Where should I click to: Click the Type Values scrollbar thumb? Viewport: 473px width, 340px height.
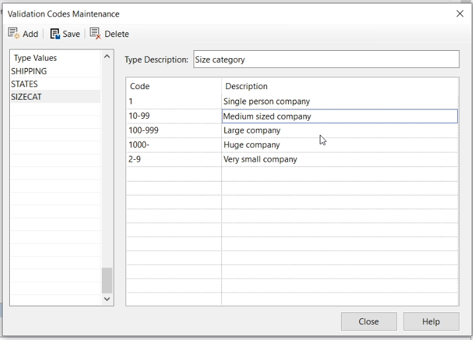[107, 280]
